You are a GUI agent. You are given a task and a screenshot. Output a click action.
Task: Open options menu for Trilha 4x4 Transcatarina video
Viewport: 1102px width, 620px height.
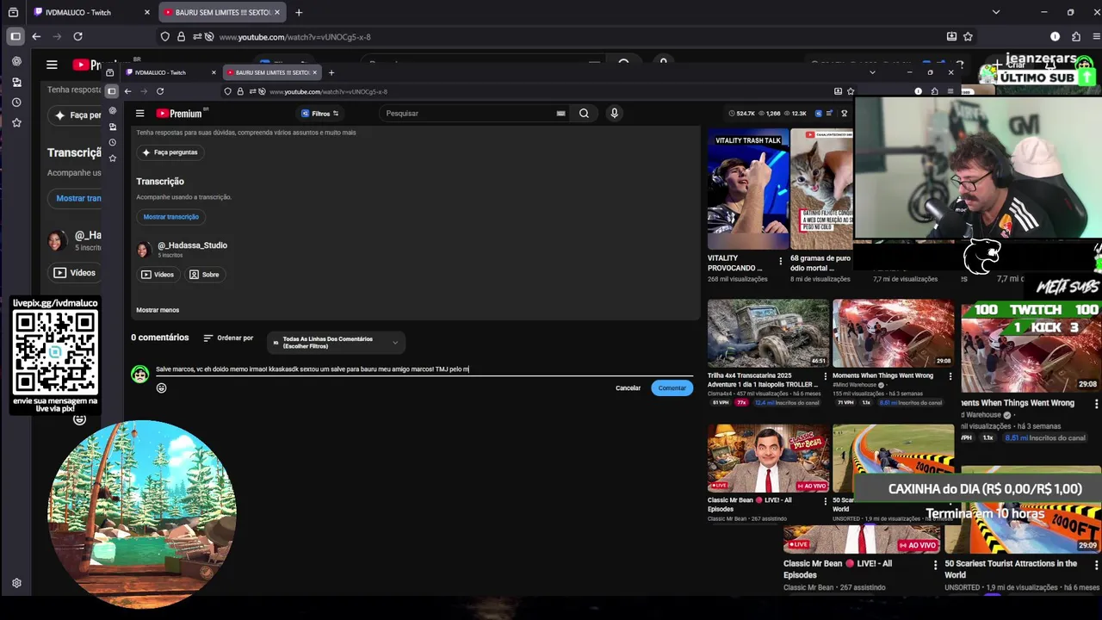click(x=825, y=377)
